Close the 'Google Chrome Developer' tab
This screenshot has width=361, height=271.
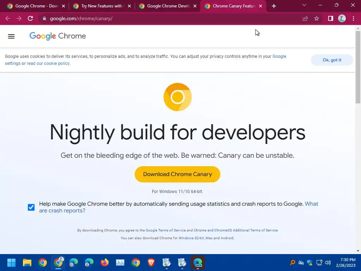click(195, 6)
